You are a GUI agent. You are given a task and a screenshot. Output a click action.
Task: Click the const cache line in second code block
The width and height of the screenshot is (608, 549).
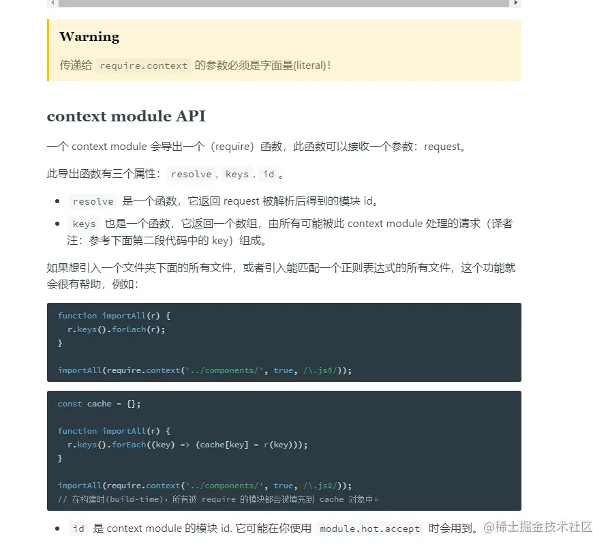[x=99, y=404]
